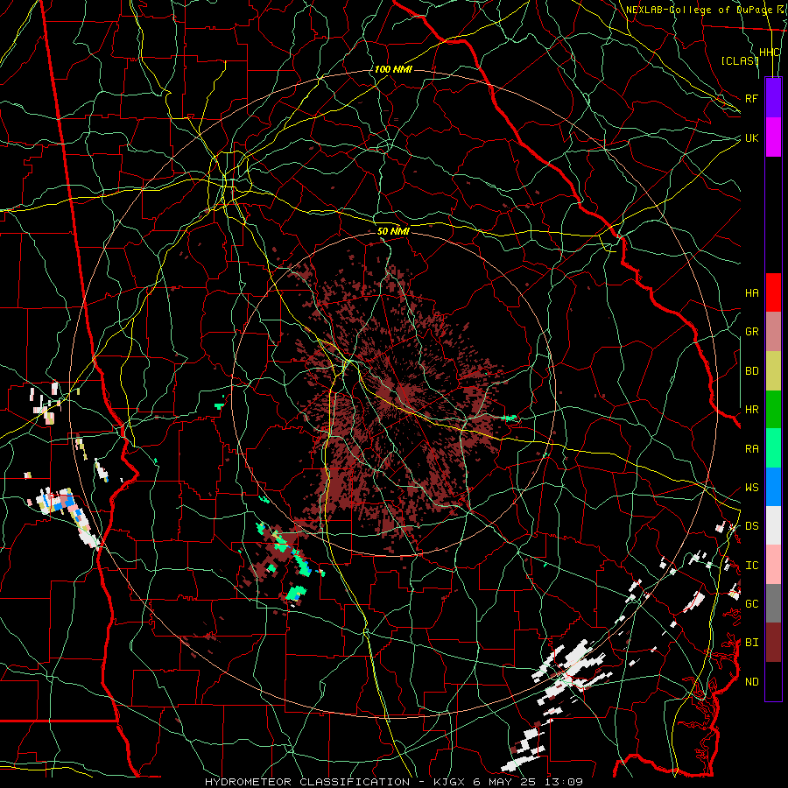Screen dimensions: 788x788
Task: Click the DS legend label
Action: tap(751, 526)
